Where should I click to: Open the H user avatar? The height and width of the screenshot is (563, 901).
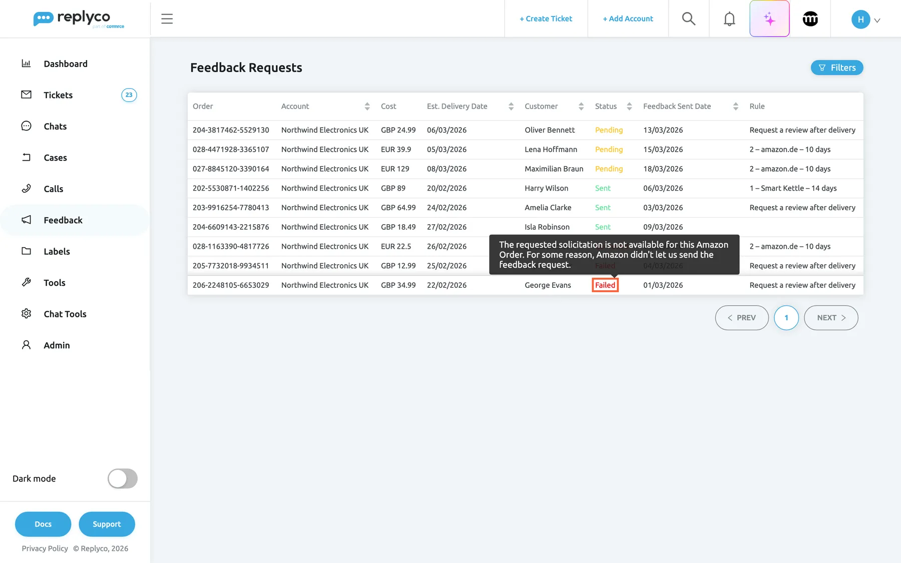860,20
